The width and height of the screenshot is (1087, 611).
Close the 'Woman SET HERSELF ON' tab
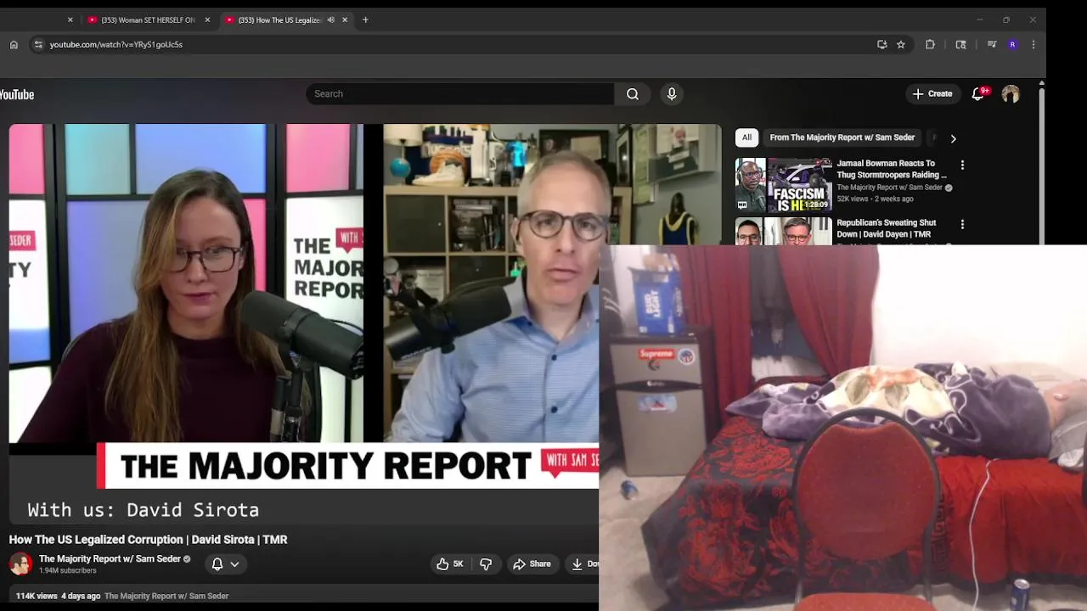207,20
